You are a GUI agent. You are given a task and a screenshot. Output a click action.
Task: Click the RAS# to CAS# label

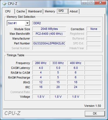20,73
